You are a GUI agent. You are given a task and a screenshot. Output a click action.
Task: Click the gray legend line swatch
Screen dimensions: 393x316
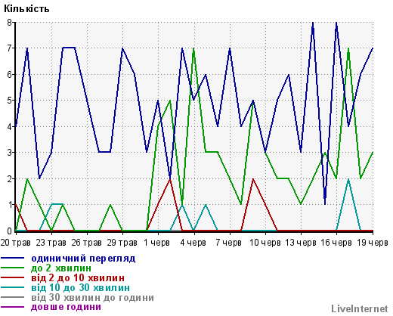point(13,297)
